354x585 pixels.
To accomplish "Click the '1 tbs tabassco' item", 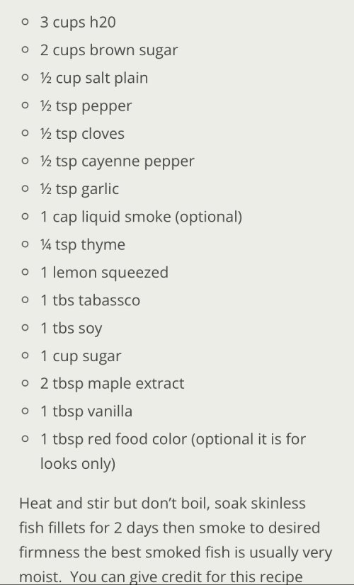I will [90, 300].
